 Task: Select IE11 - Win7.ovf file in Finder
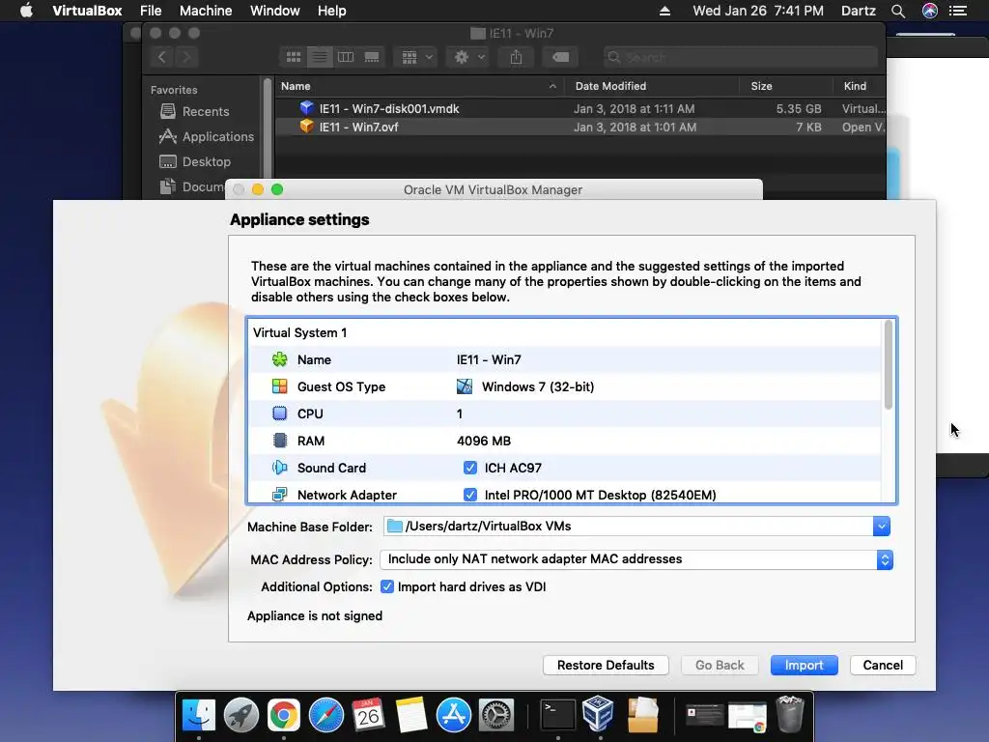click(580, 127)
